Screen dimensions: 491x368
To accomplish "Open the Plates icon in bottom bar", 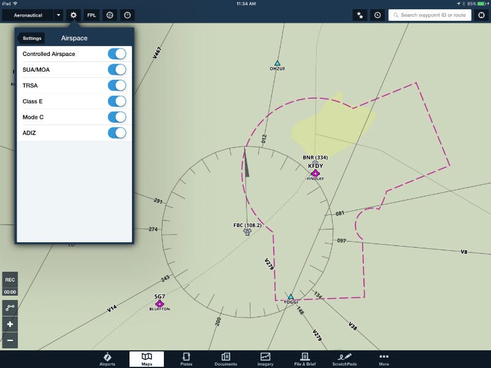I will tap(187, 358).
